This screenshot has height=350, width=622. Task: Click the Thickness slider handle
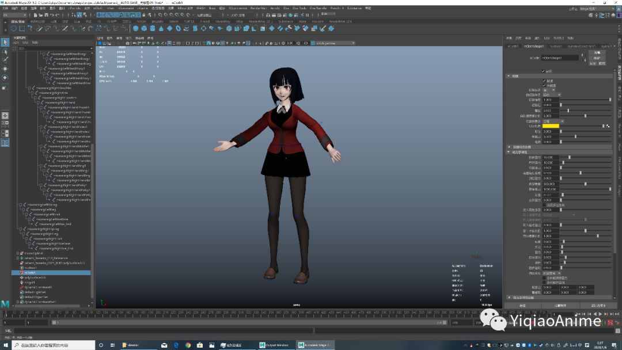pyautogui.click(x=568, y=111)
